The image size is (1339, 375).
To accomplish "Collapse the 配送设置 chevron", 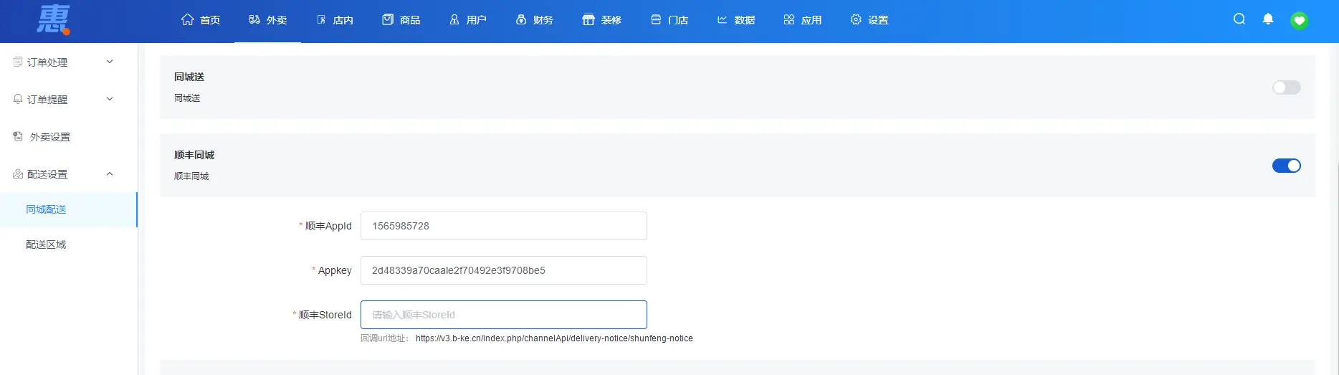I will [x=110, y=174].
